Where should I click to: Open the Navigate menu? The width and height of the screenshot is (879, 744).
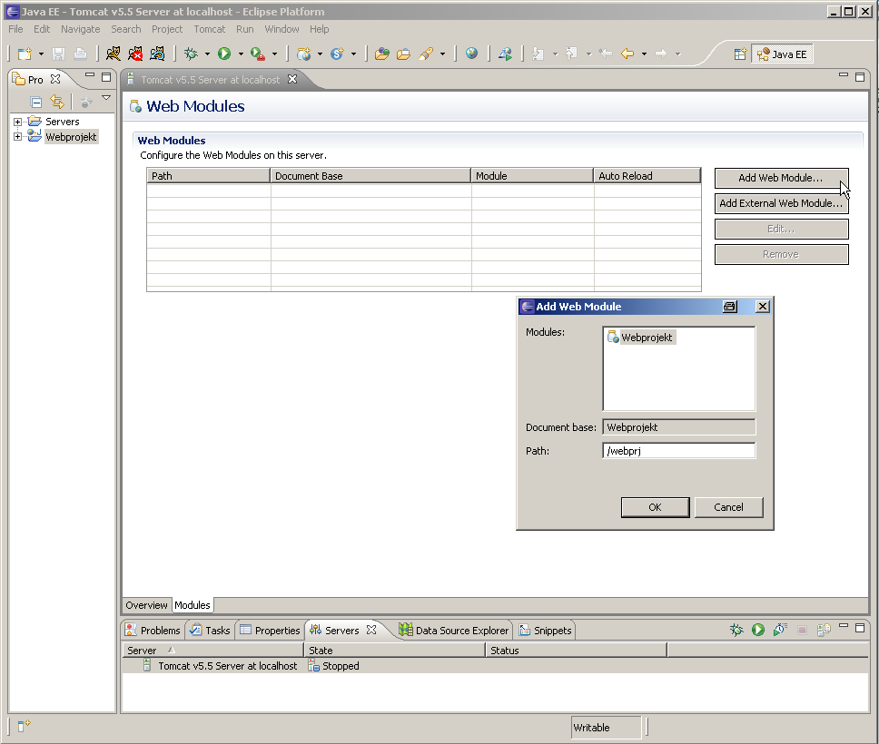[80, 29]
